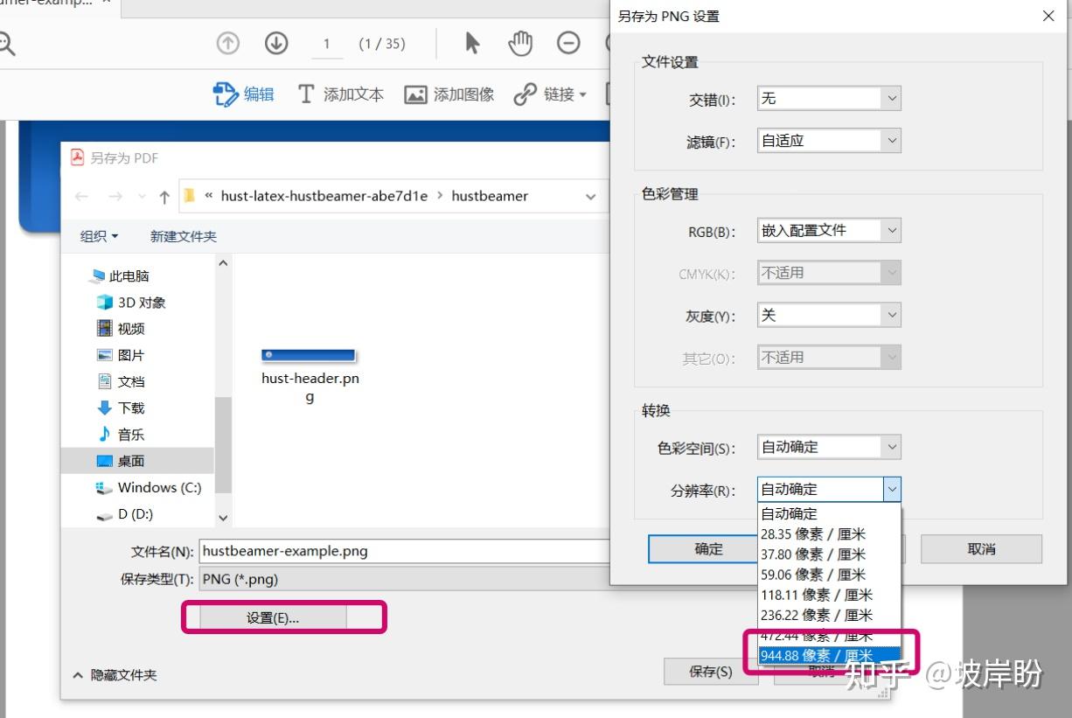Go to previous page with up arrow icon
Viewport: 1072px width, 718px height.
pos(227,42)
